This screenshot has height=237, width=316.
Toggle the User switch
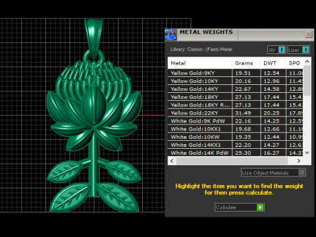click(x=299, y=50)
